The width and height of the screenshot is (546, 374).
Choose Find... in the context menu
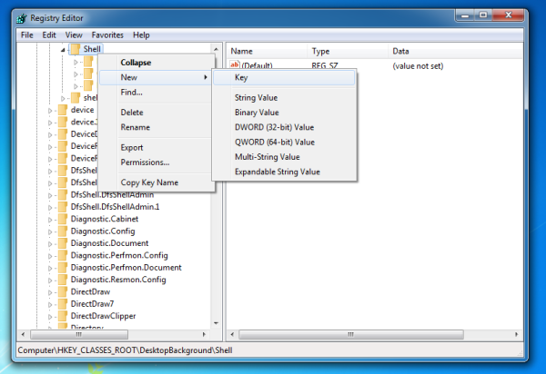pyautogui.click(x=157, y=93)
